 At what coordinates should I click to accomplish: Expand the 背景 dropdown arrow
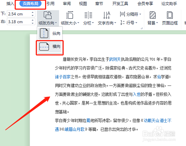(x=157, y=23)
